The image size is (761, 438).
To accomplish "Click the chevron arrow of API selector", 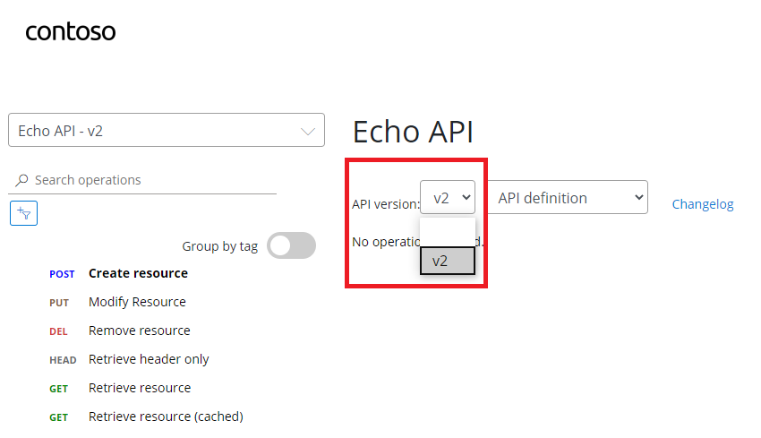I will [308, 131].
